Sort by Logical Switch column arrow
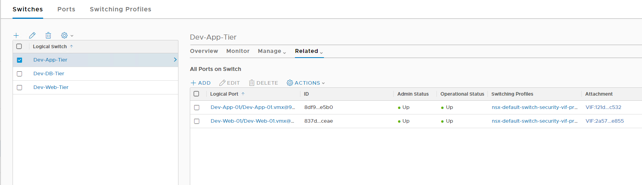 pyautogui.click(x=71, y=46)
